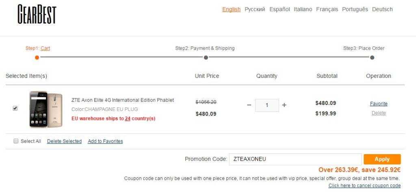
Task: Add item to Favorite
Action: 379,104
